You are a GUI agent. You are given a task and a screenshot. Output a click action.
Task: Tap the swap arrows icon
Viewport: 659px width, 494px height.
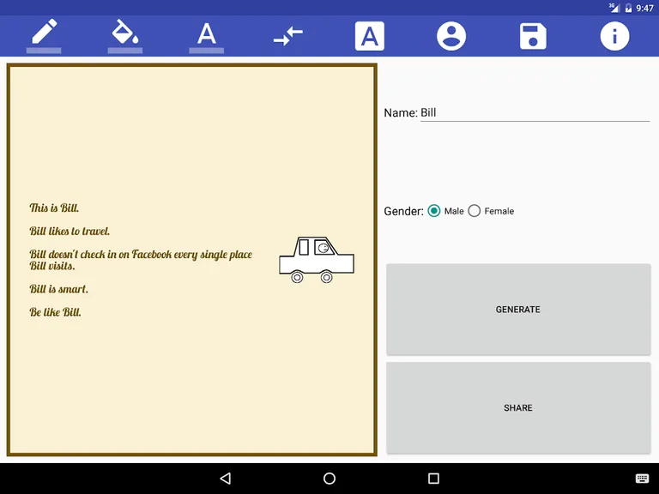pyautogui.click(x=287, y=36)
